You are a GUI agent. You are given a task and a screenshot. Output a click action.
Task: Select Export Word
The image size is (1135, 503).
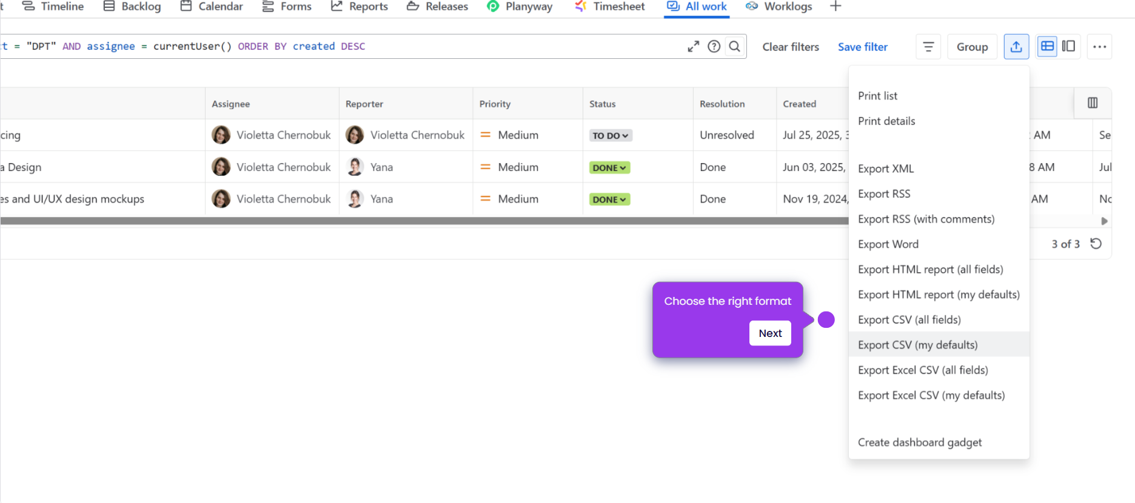pos(939,244)
